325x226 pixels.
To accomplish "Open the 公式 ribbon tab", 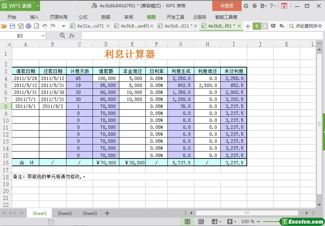I will point(83,17).
